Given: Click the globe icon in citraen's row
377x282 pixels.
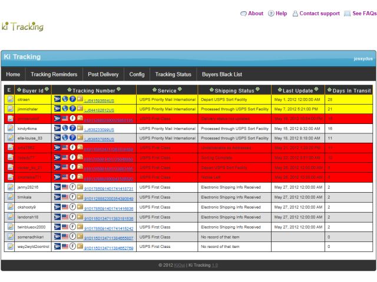Looking at the screenshot, I should coord(65,99).
